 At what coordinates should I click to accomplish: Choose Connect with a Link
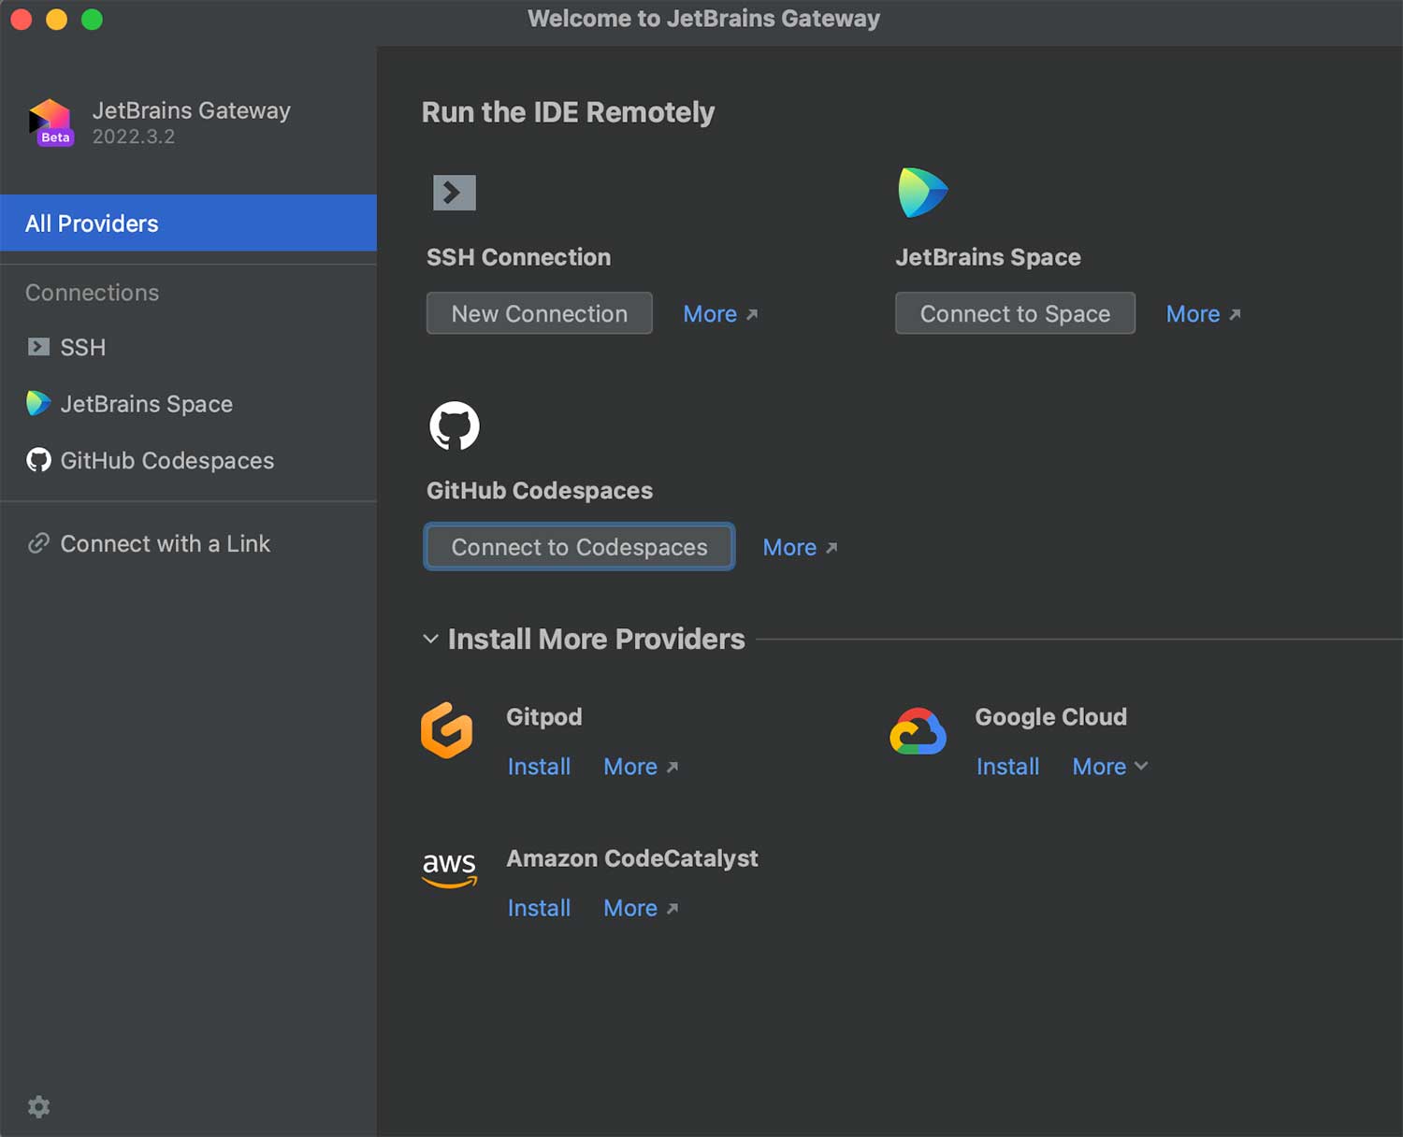coord(188,543)
